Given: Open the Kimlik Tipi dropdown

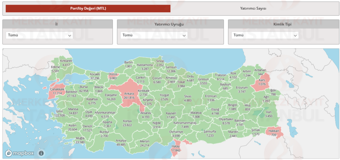Looking at the screenshot, I should 265,35.
